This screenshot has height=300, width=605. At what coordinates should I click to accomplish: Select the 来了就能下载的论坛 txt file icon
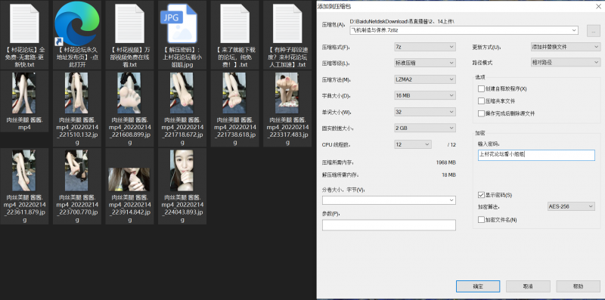235,23
